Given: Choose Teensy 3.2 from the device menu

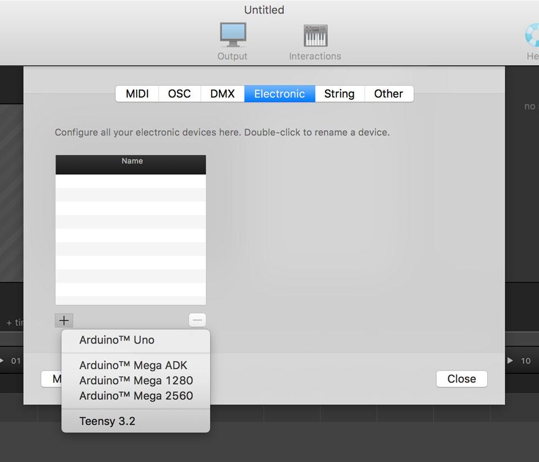Looking at the screenshot, I should click(107, 421).
